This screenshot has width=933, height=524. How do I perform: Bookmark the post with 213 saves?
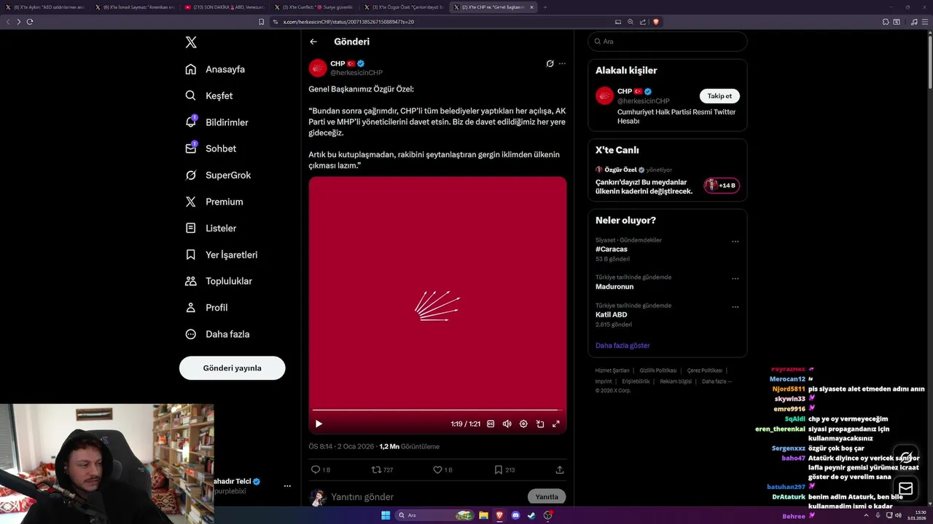click(504, 470)
